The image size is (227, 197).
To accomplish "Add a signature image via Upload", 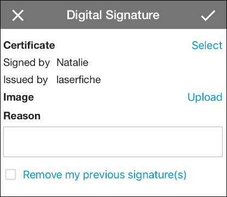I will pos(205,97).
